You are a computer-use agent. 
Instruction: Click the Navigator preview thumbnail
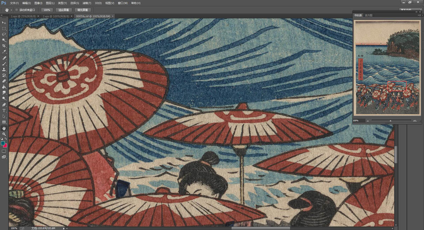[387, 68]
